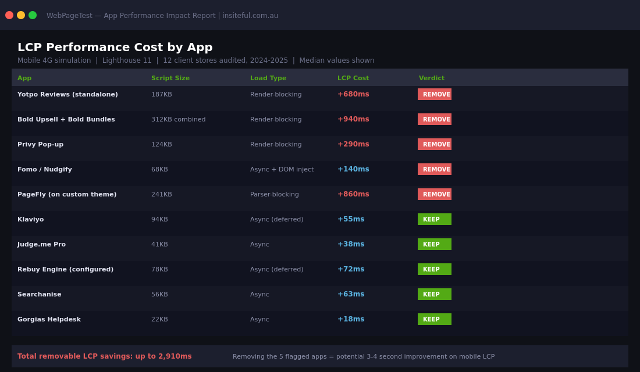Select the Searchanise app name
640x372 pixels.
[39, 294]
